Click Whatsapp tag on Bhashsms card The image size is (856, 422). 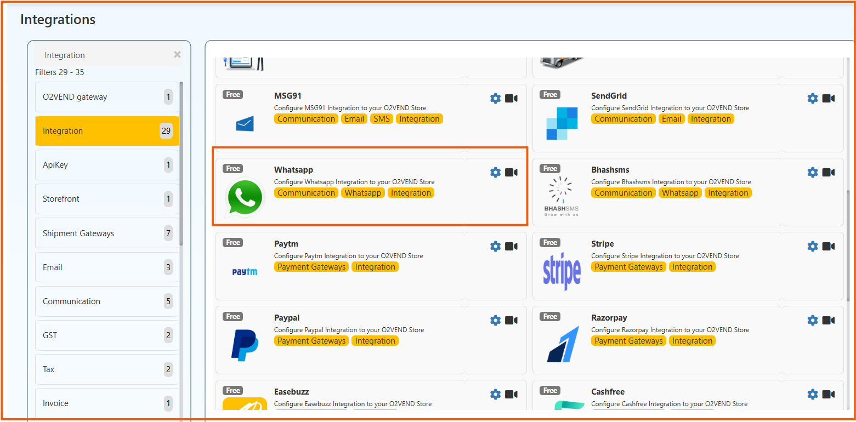pyautogui.click(x=680, y=193)
